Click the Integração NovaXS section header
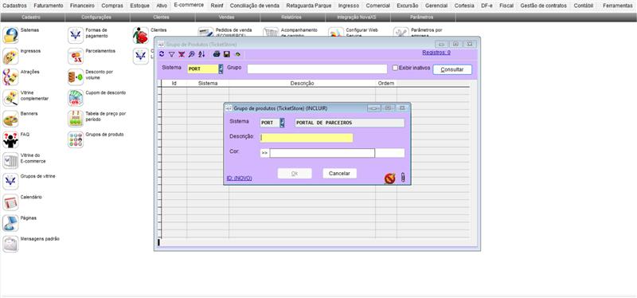The width and height of the screenshot is (637, 298). click(x=358, y=17)
